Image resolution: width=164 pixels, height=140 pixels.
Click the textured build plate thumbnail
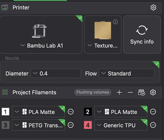103,30
